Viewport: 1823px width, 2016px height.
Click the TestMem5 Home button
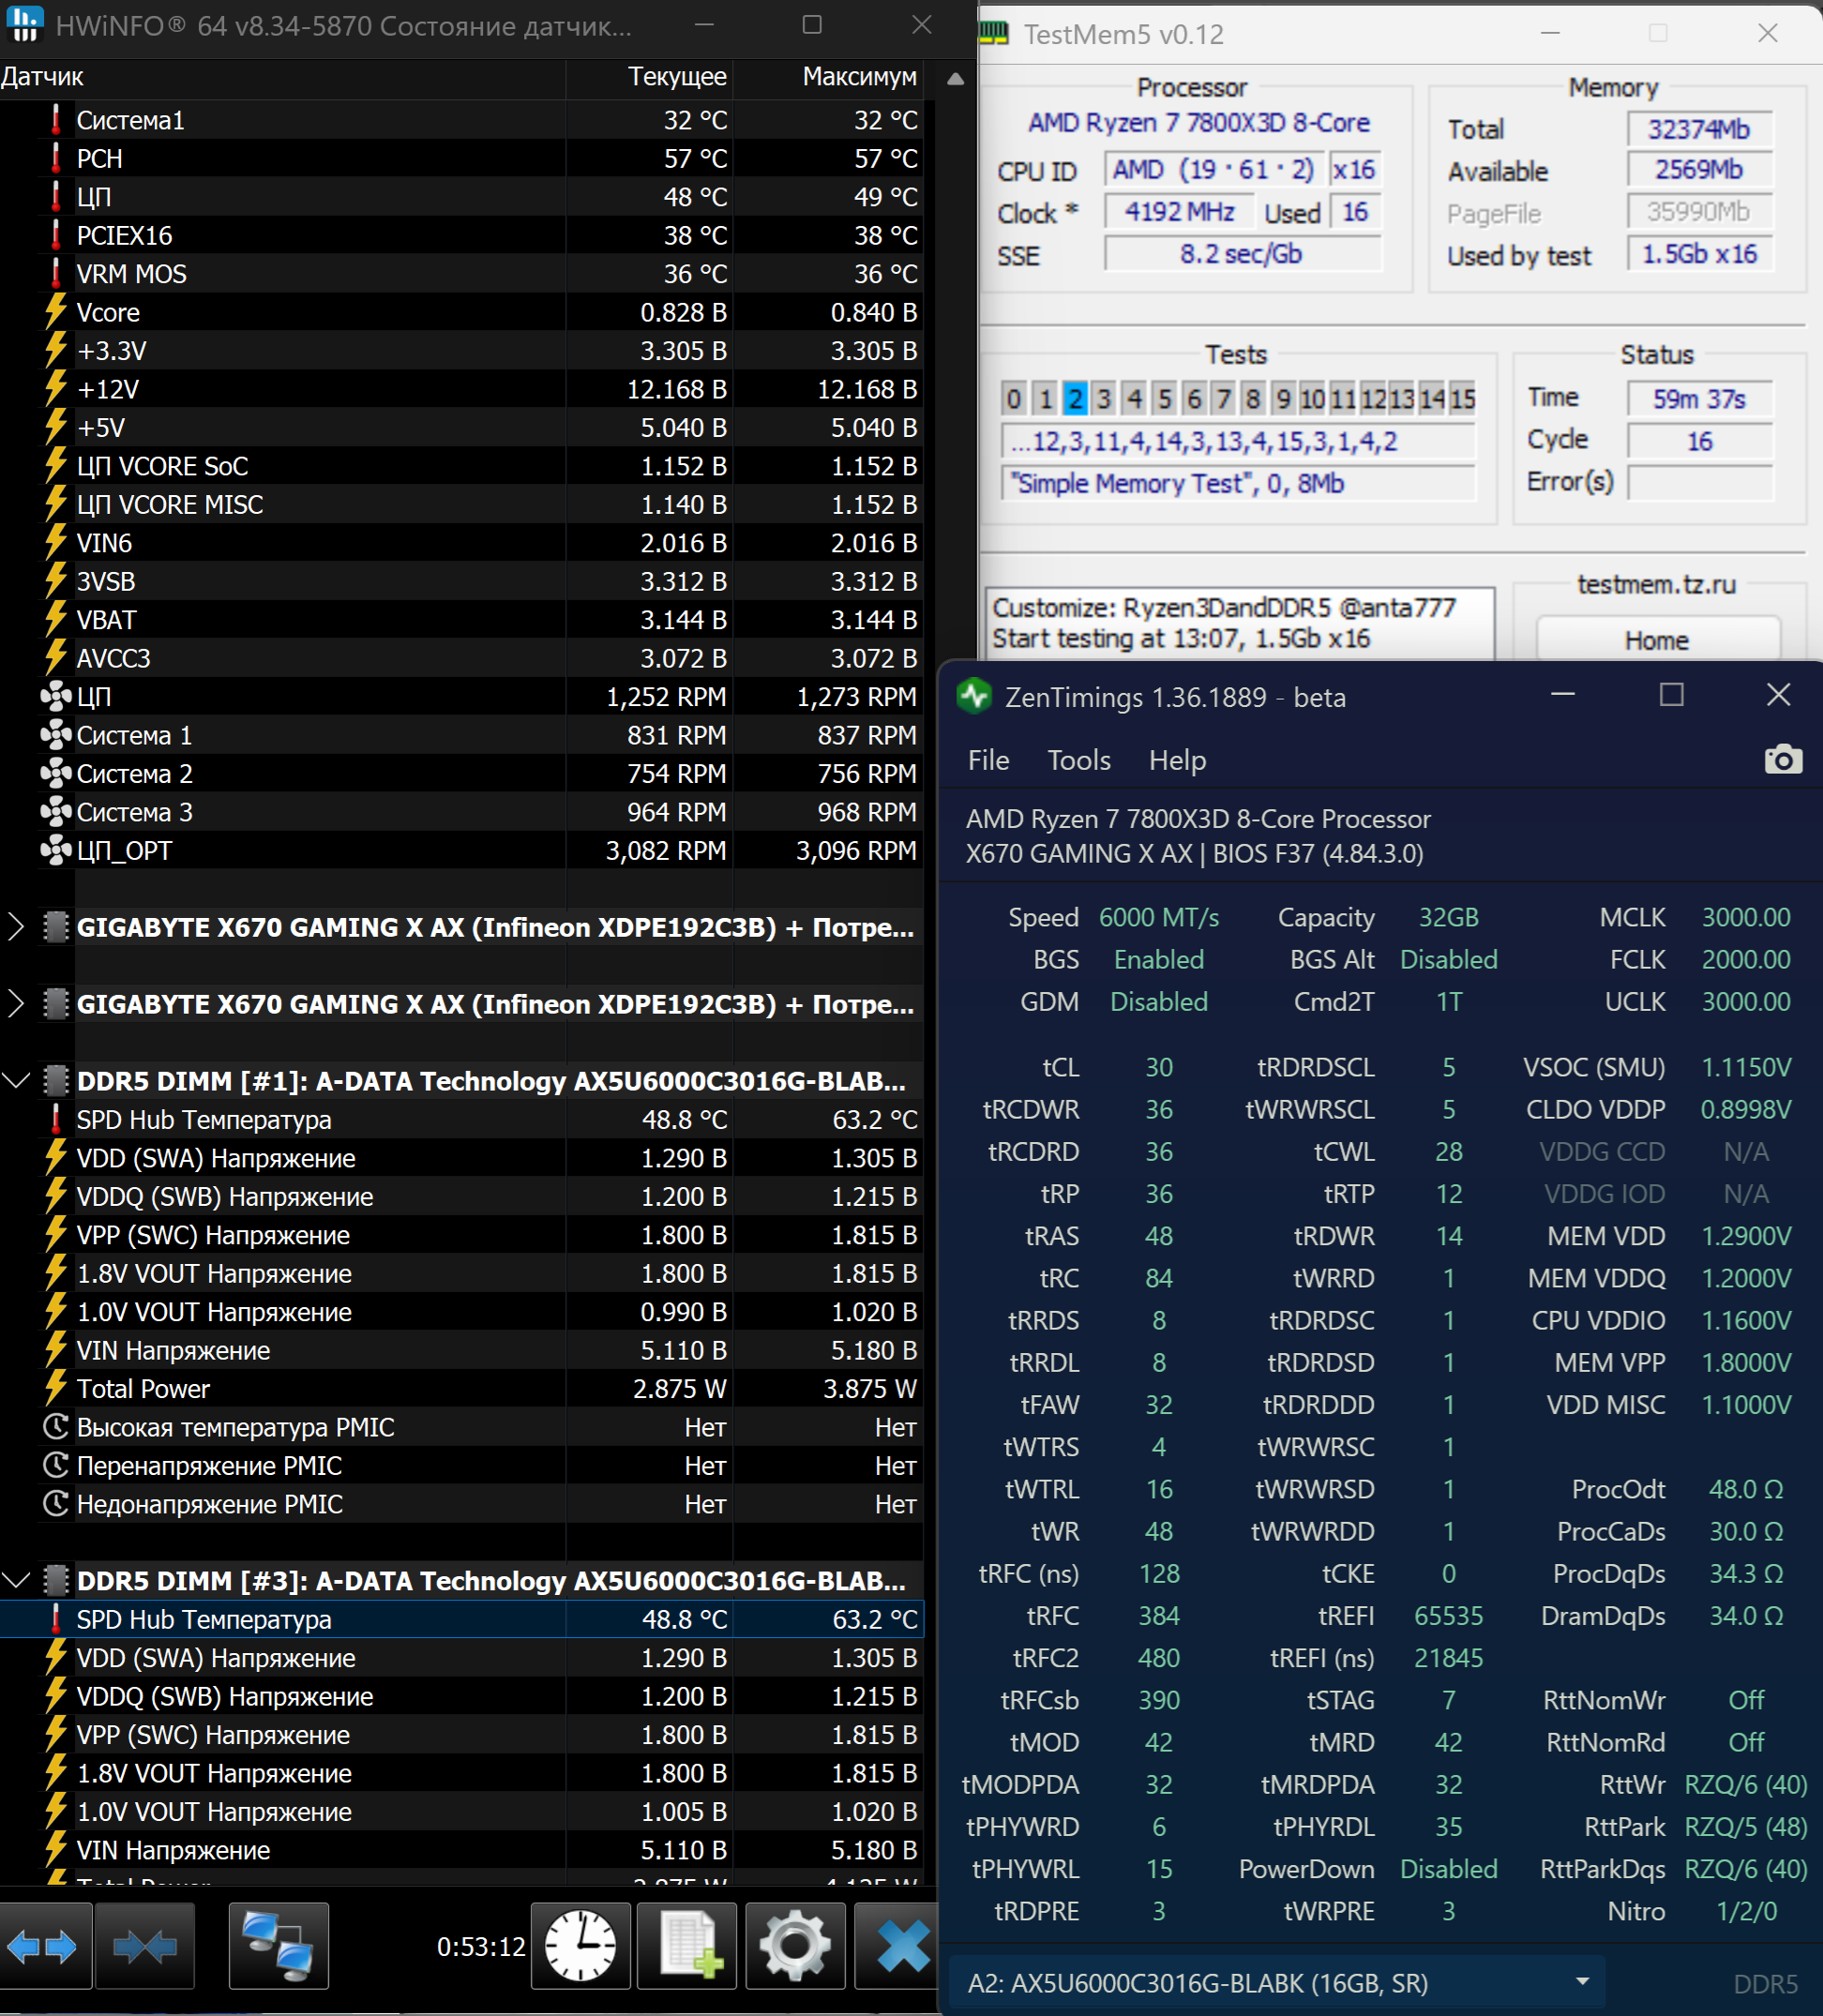[1656, 640]
